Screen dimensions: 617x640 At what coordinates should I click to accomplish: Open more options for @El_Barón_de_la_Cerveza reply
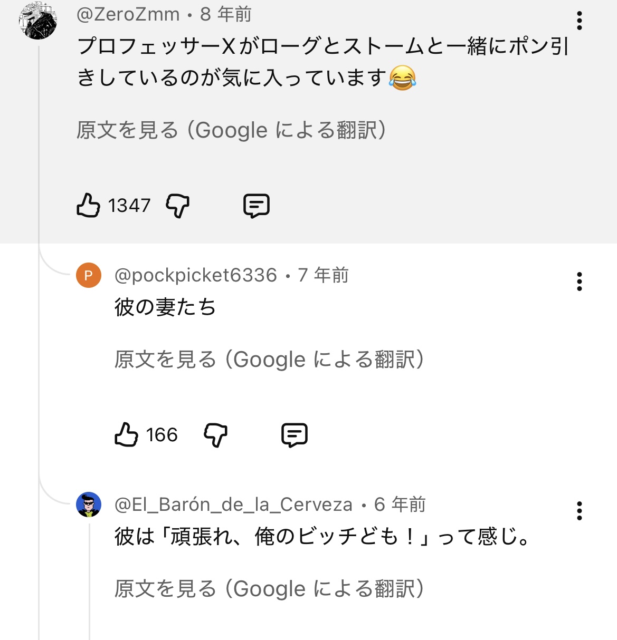(579, 511)
